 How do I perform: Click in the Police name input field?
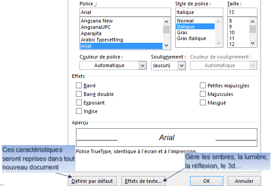(x=125, y=12)
